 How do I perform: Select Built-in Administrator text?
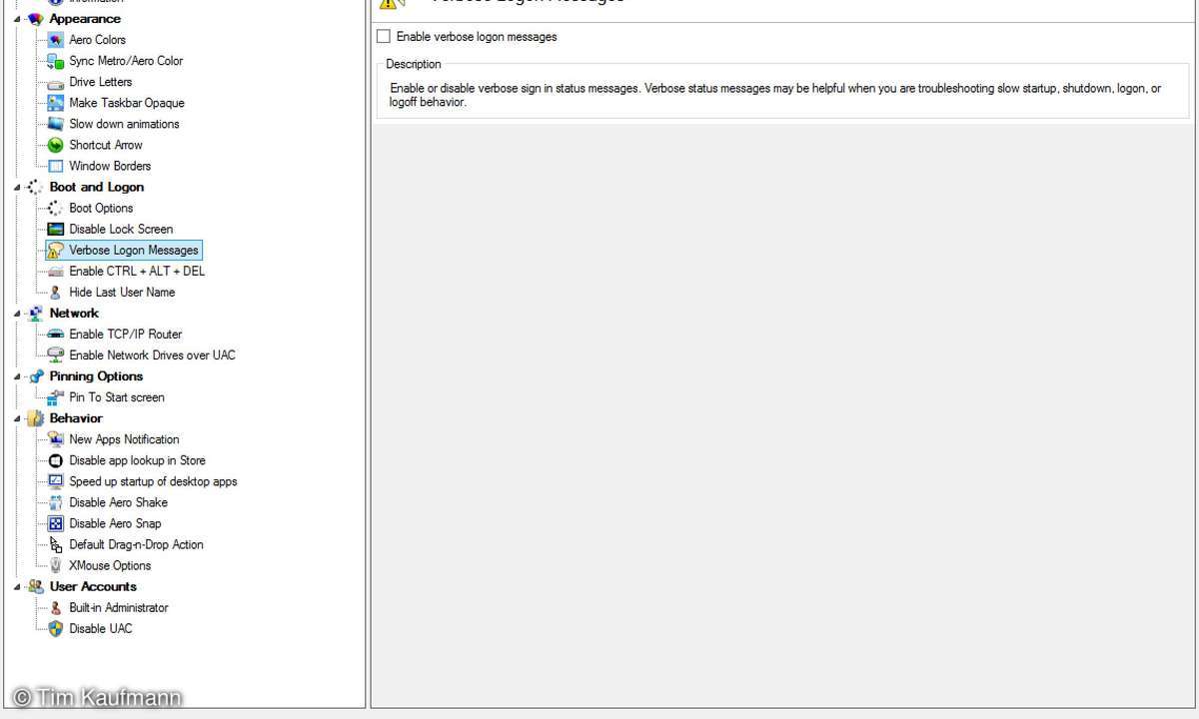(x=119, y=607)
